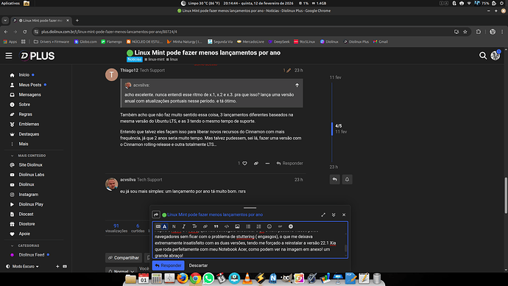Image resolution: width=508 pixels, height=286 pixels.
Task: Open keyboard shortcuts icon in sidebar footer
Action: coord(65,267)
